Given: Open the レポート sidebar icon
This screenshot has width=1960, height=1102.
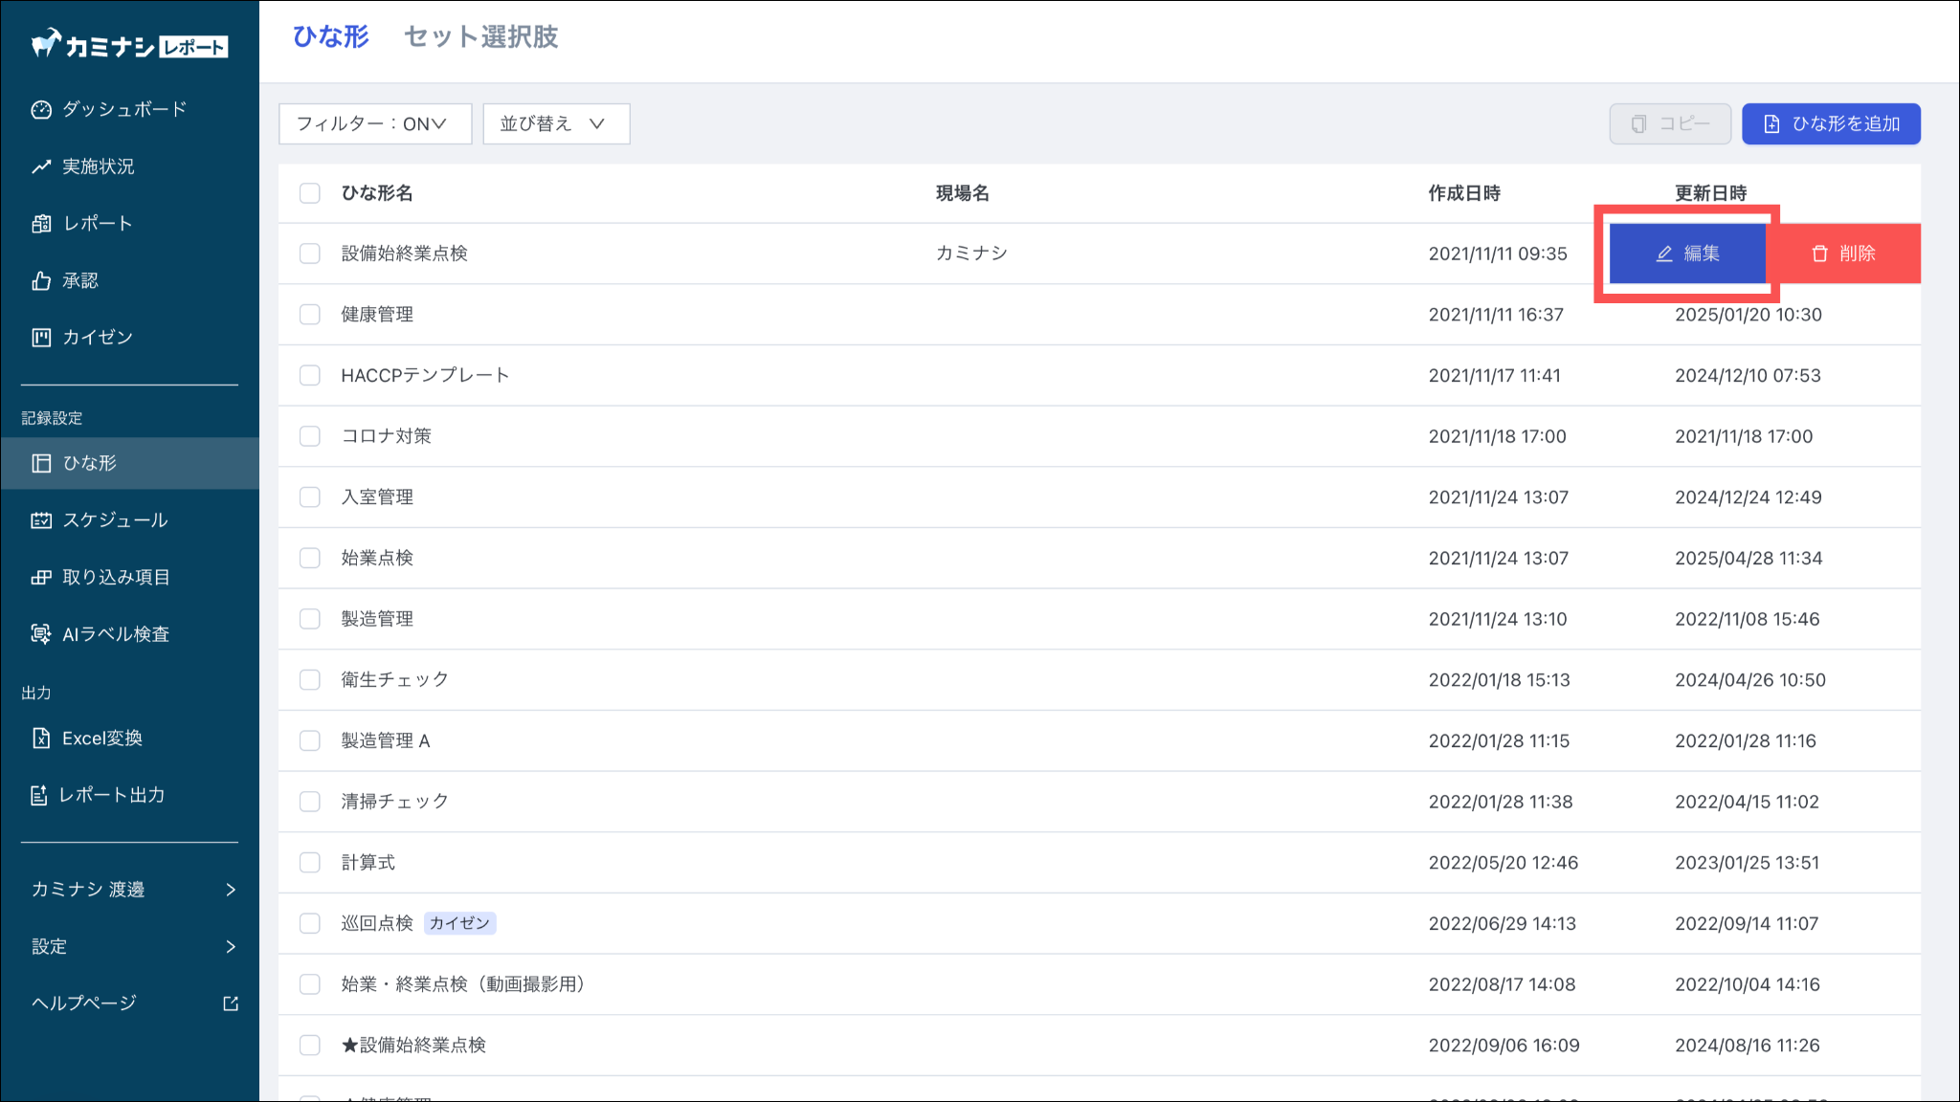Looking at the screenshot, I should [x=40, y=223].
